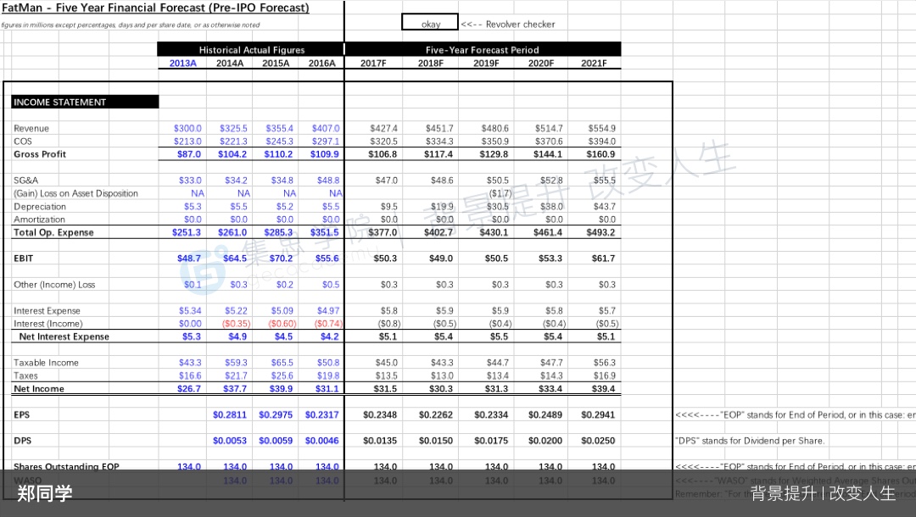Select the 'EBIT' row label
The height and width of the screenshot is (517, 916).
24,258
